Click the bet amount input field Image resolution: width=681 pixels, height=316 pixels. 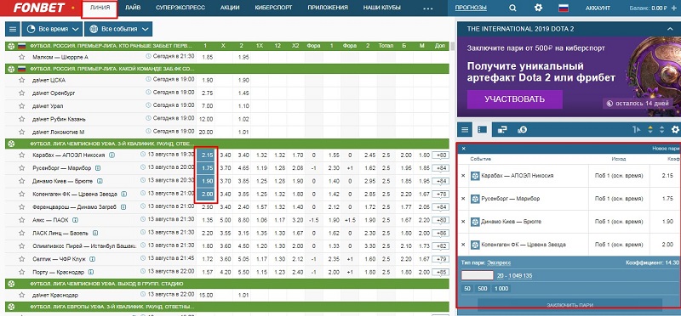pos(477,276)
